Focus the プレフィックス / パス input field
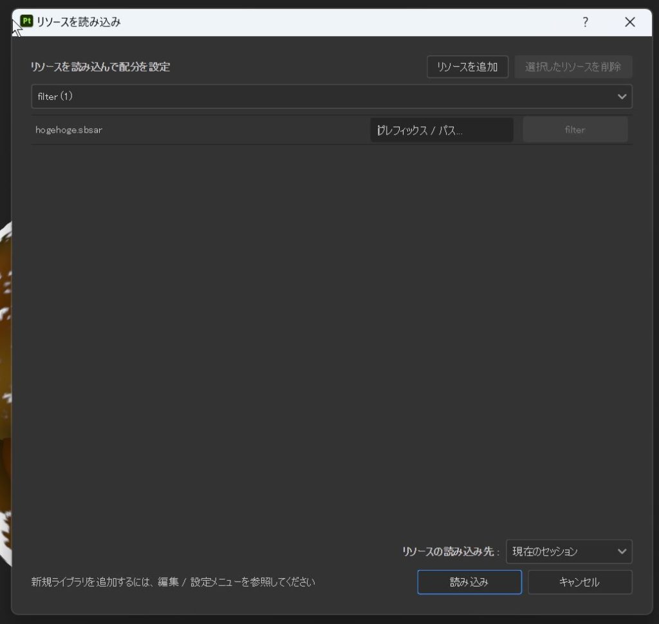659x624 pixels. pos(441,130)
